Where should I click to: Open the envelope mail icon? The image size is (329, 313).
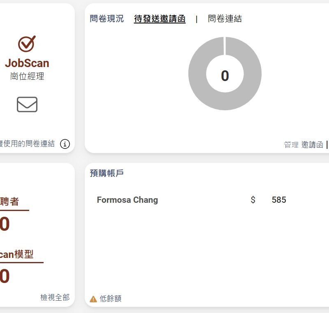click(27, 104)
